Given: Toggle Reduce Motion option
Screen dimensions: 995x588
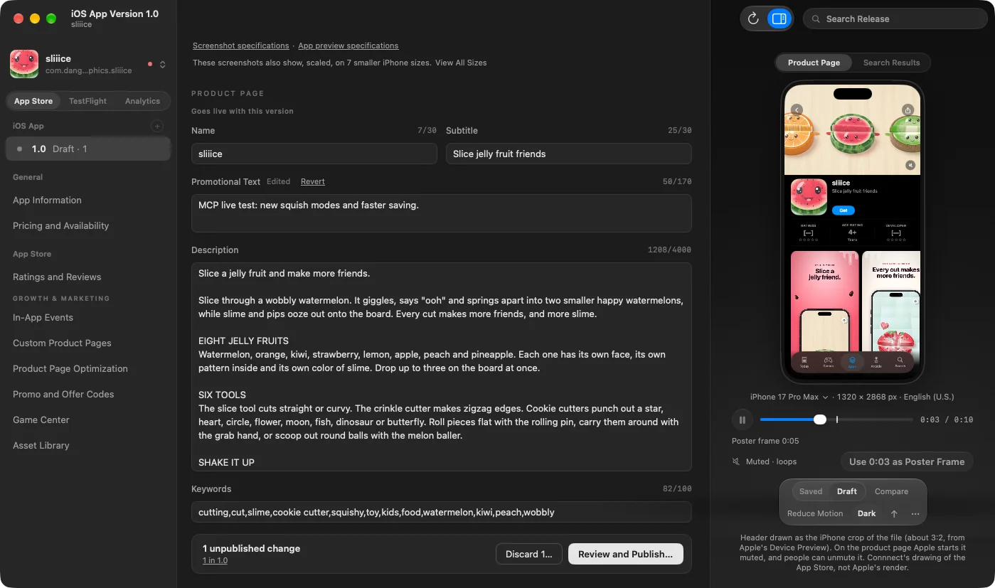Looking at the screenshot, I should [815, 513].
